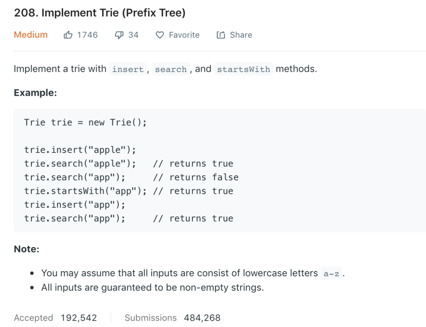Viewport: 426px width, 327px height.
Task: Click the Favorite label text
Action: (184, 35)
